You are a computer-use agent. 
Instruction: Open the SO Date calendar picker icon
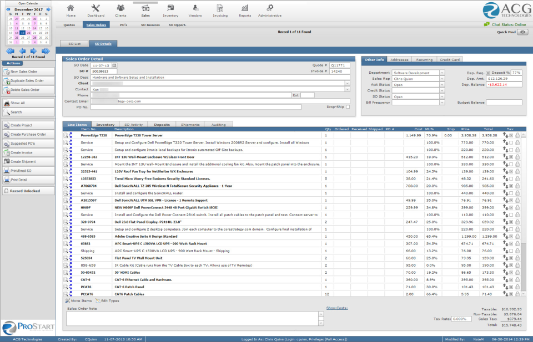pos(114,65)
